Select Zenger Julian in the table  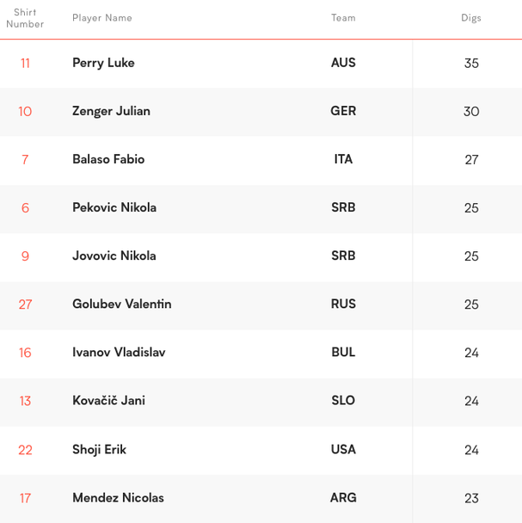pyautogui.click(x=111, y=111)
